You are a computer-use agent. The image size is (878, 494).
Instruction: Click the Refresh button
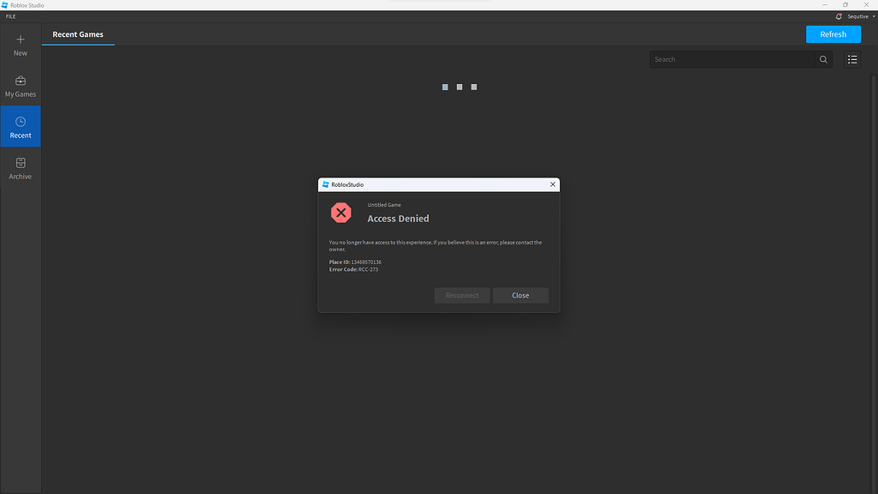pos(833,33)
